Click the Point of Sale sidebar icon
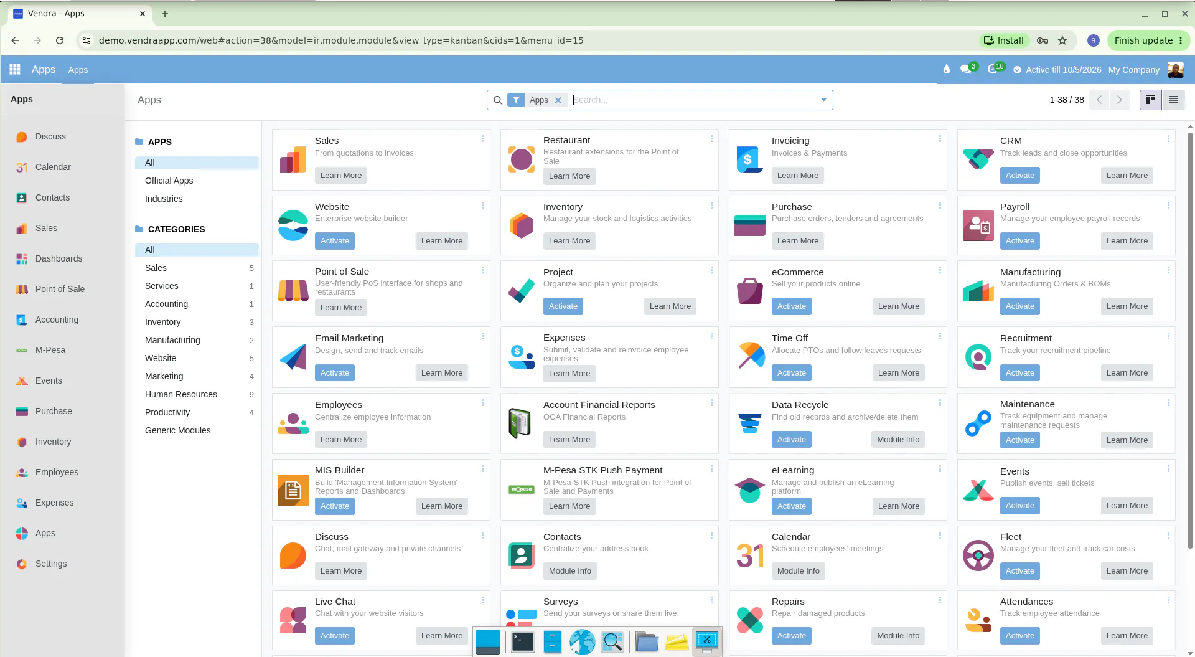Screen dimensions: 1195x657 pos(22,290)
